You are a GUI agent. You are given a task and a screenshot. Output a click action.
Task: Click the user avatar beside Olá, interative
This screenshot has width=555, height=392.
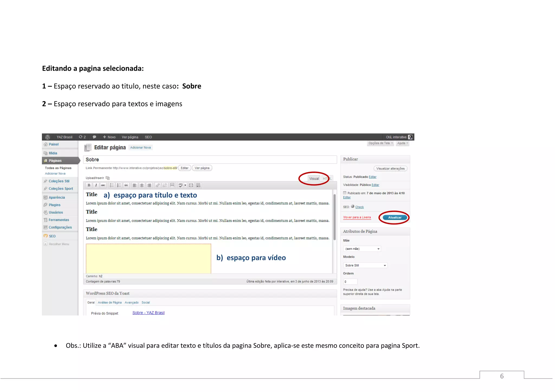[410, 137]
